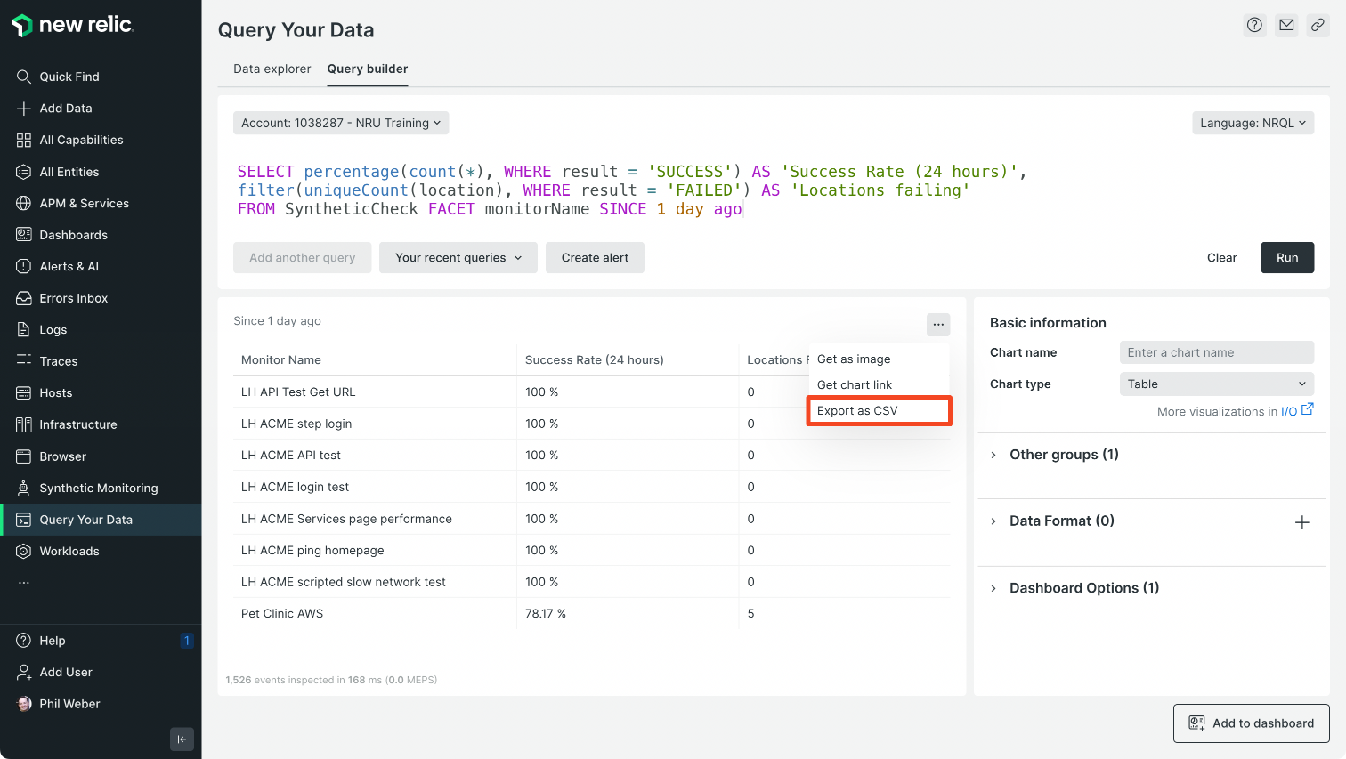Screen dimensions: 1346x759
Task: Click the All Entities hexagon icon
Action: click(24, 172)
